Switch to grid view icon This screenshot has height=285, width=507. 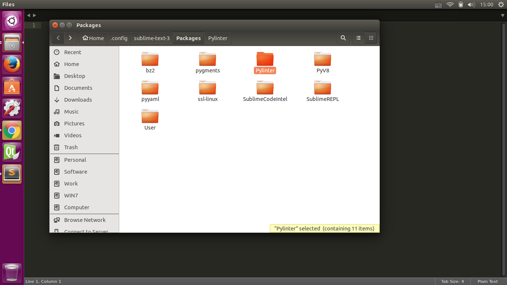click(371, 38)
